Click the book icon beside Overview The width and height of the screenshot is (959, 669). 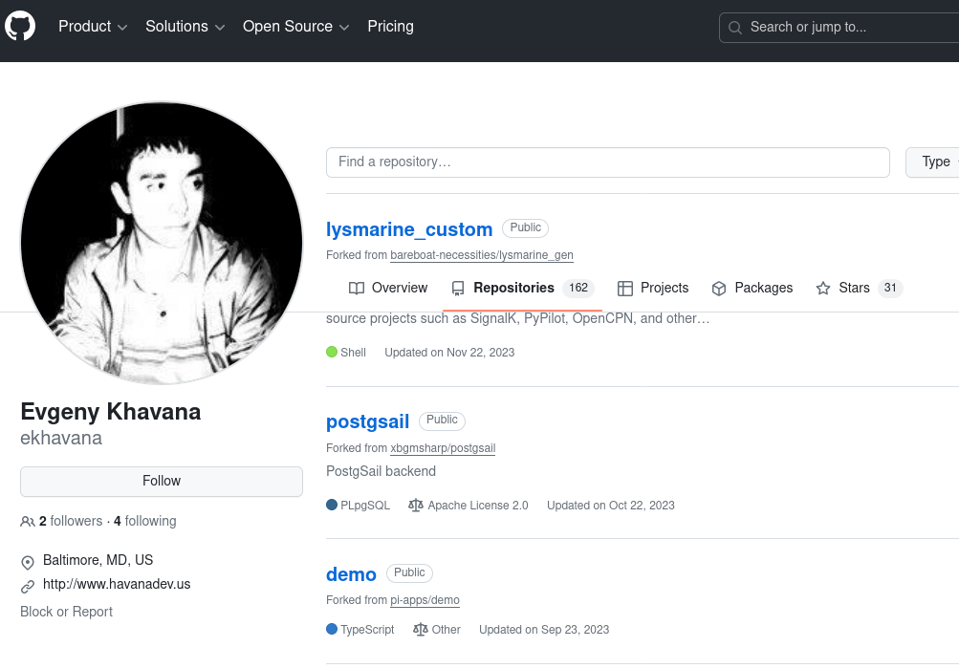[x=356, y=288]
